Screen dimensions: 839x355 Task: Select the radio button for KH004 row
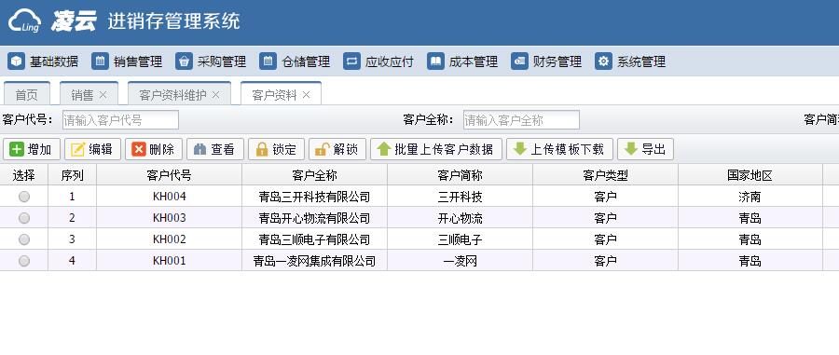pyautogui.click(x=24, y=197)
